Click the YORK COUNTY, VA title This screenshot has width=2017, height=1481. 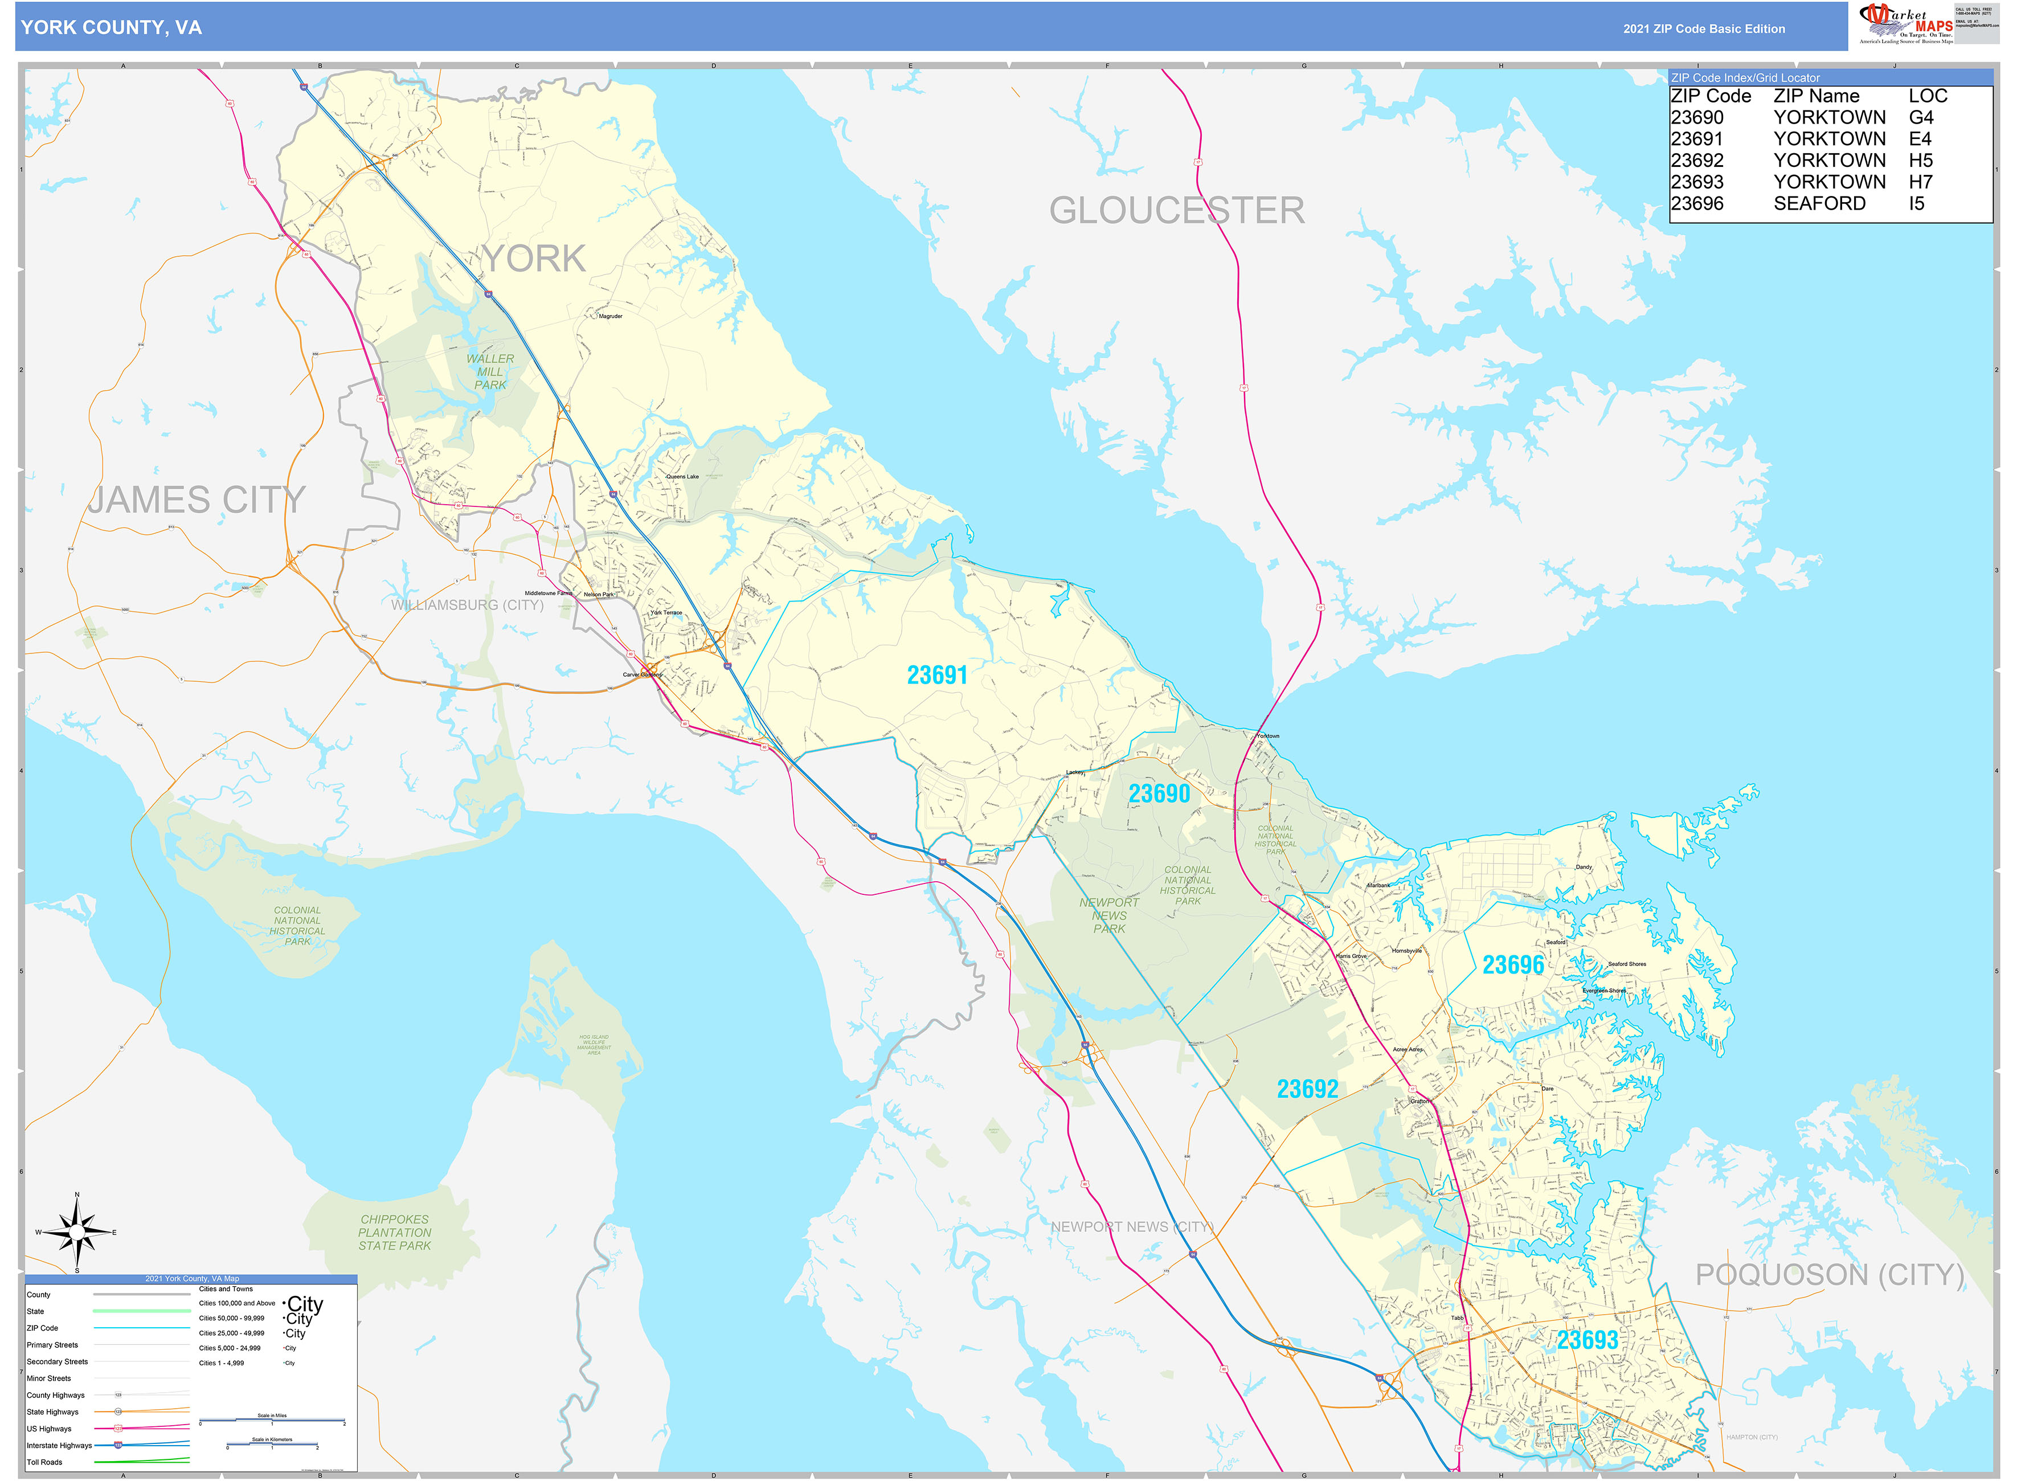click(x=111, y=28)
